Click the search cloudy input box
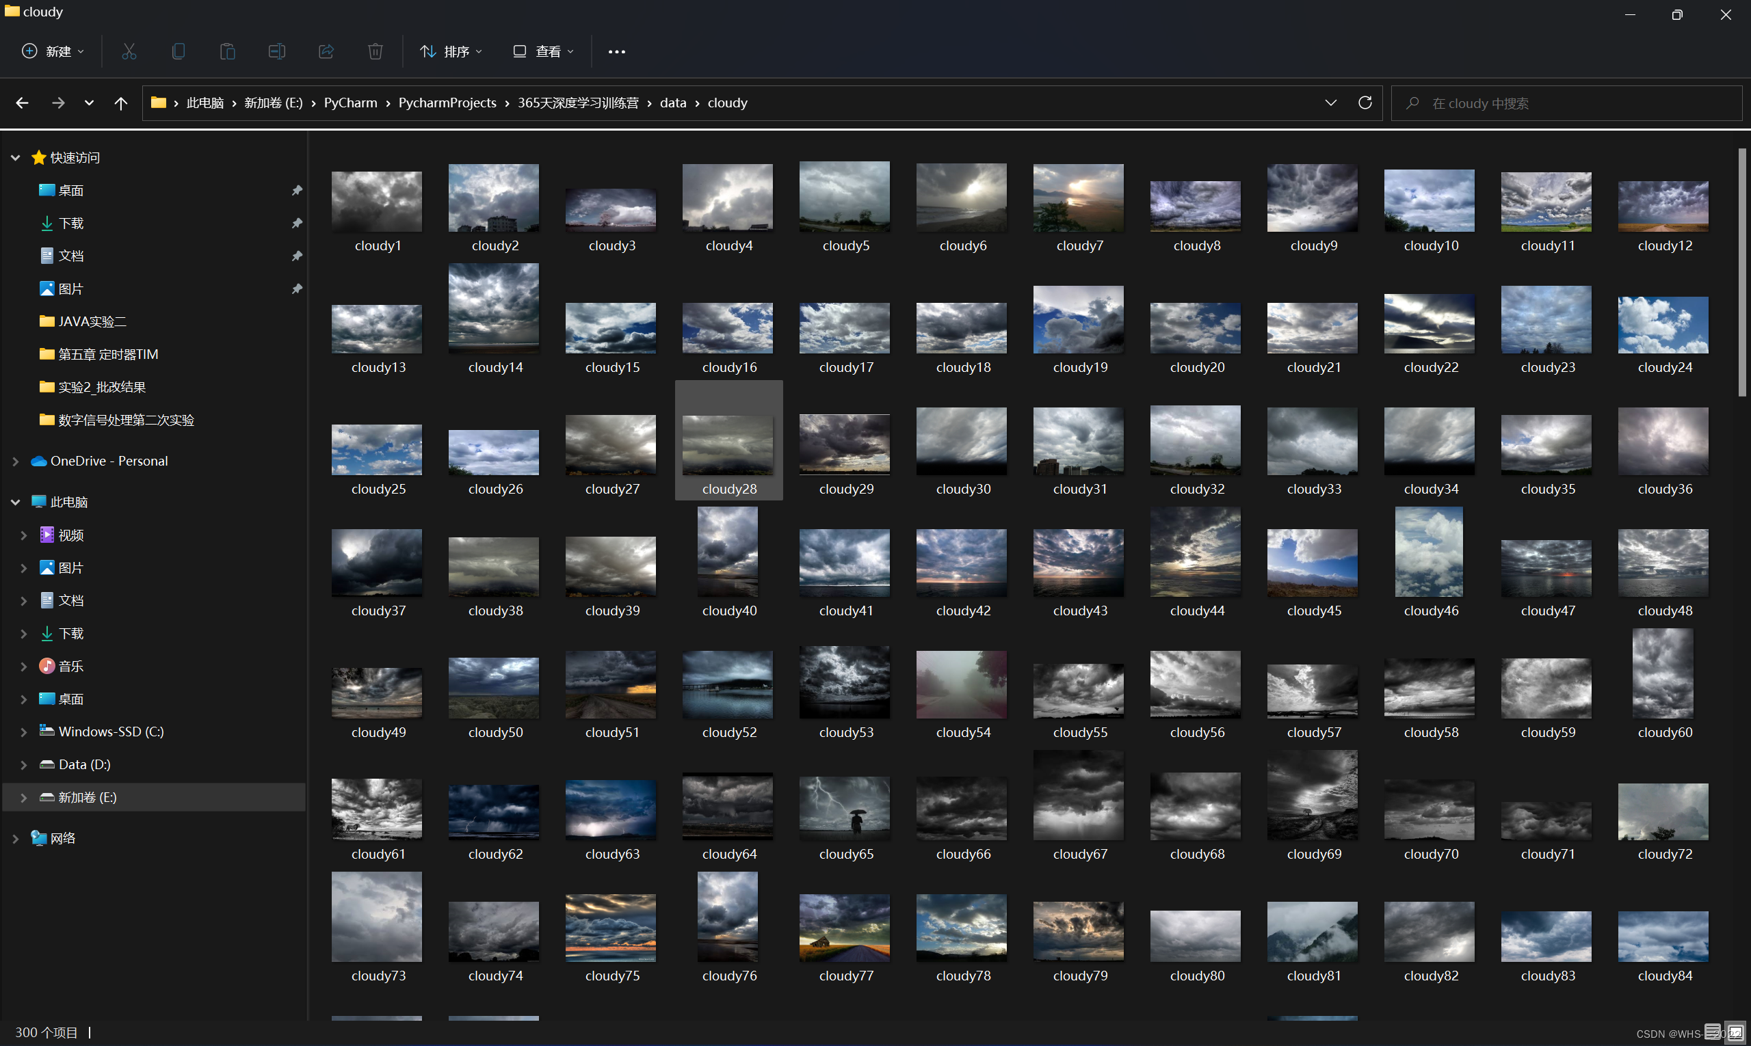This screenshot has width=1751, height=1046. (1566, 104)
